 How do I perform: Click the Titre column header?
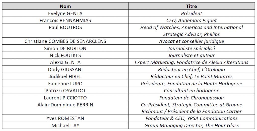(191, 6)
